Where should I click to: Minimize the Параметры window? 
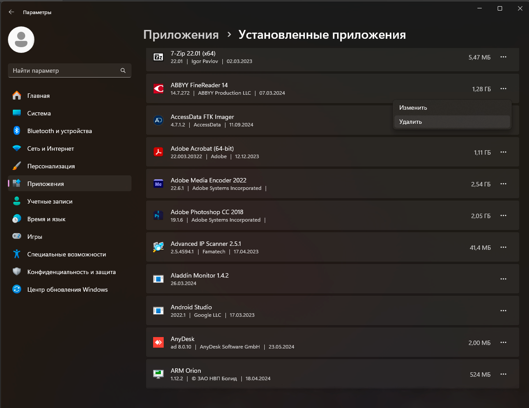click(480, 8)
